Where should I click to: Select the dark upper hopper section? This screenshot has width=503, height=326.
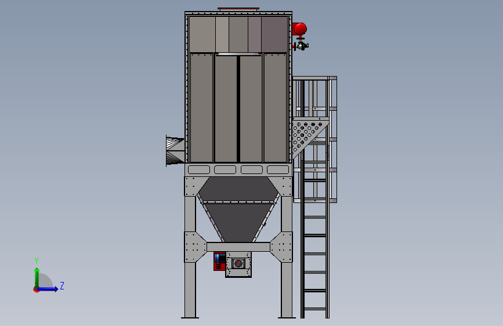238,189
